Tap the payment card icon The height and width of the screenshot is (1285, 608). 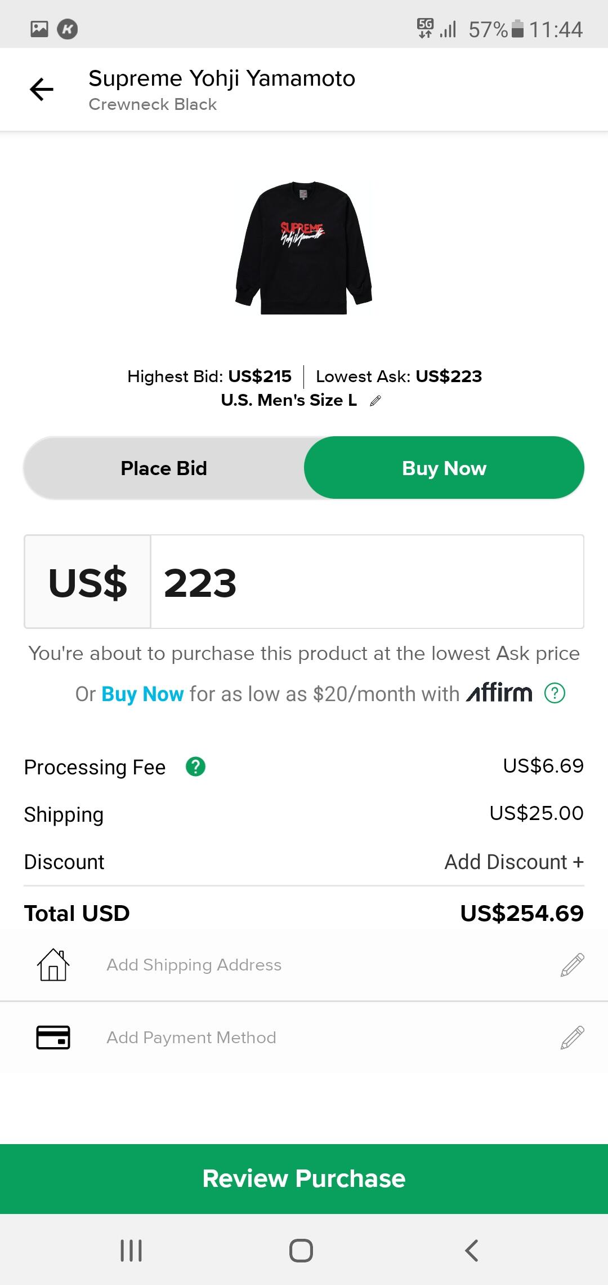click(53, 1037)
